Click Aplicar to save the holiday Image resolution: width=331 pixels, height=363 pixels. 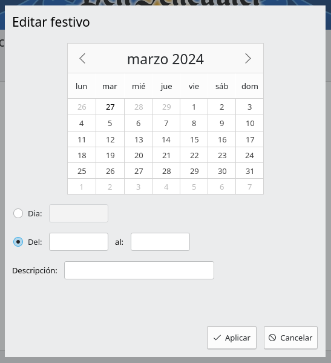tap(232, 338)
